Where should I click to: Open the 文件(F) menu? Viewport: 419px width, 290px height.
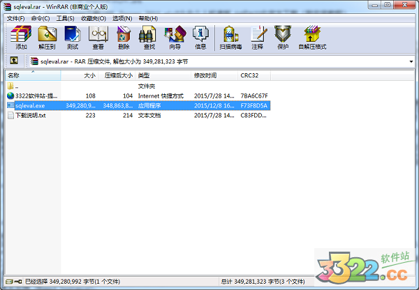coord(16,18)
